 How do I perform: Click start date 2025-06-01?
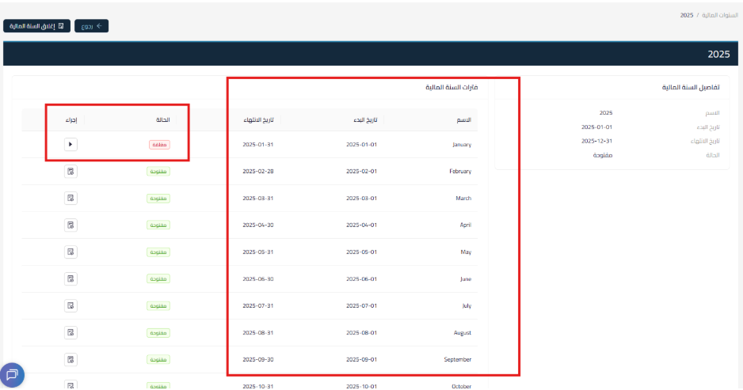(x=361, y=279)
